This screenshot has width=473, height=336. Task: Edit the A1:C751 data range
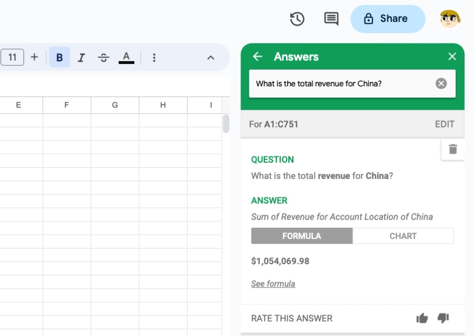[x=444, y=124]
